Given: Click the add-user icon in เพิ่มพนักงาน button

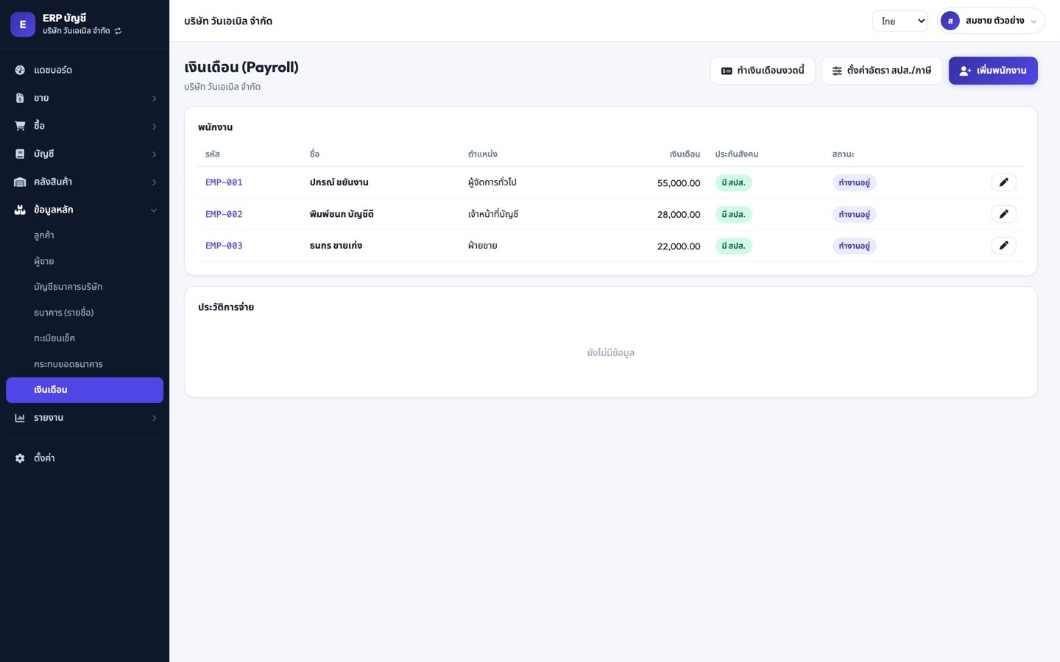Looking at the screenshot, I should point(965,71).
